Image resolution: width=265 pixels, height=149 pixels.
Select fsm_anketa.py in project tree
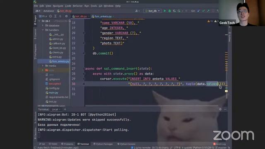coord(59,61)
